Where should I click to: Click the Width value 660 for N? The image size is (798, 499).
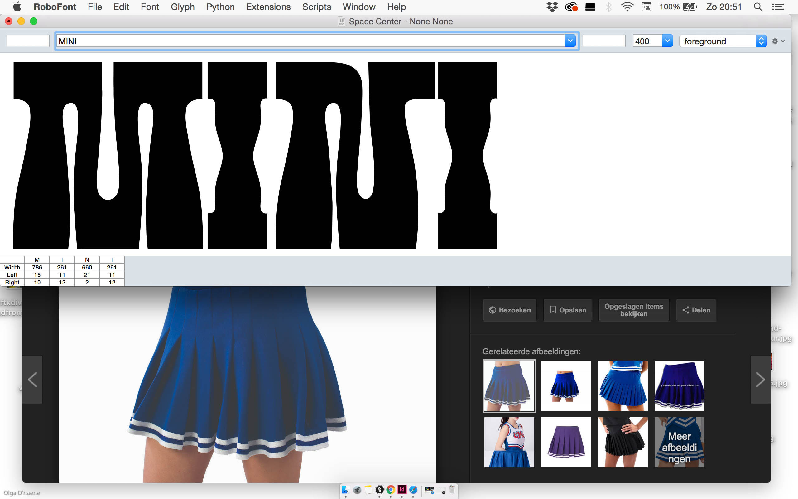[x=87, y=267]
